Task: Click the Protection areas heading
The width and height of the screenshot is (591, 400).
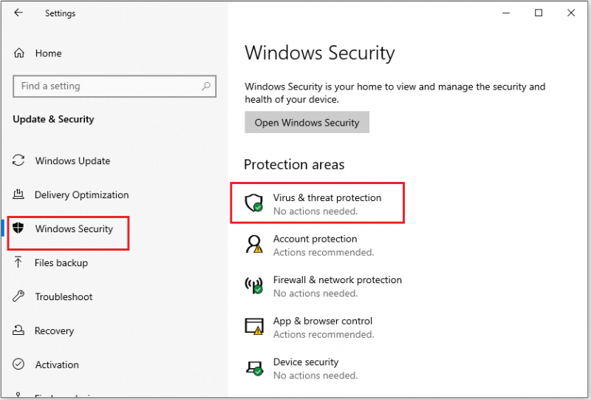Action: pyautogui.click(x=294, y=165)
